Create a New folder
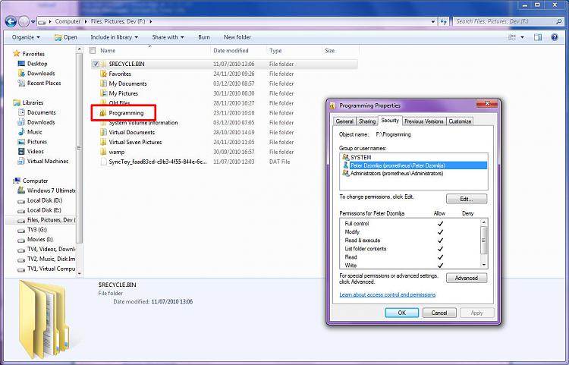Viewport: 569px width, 365px height. (x=237, y=37)
